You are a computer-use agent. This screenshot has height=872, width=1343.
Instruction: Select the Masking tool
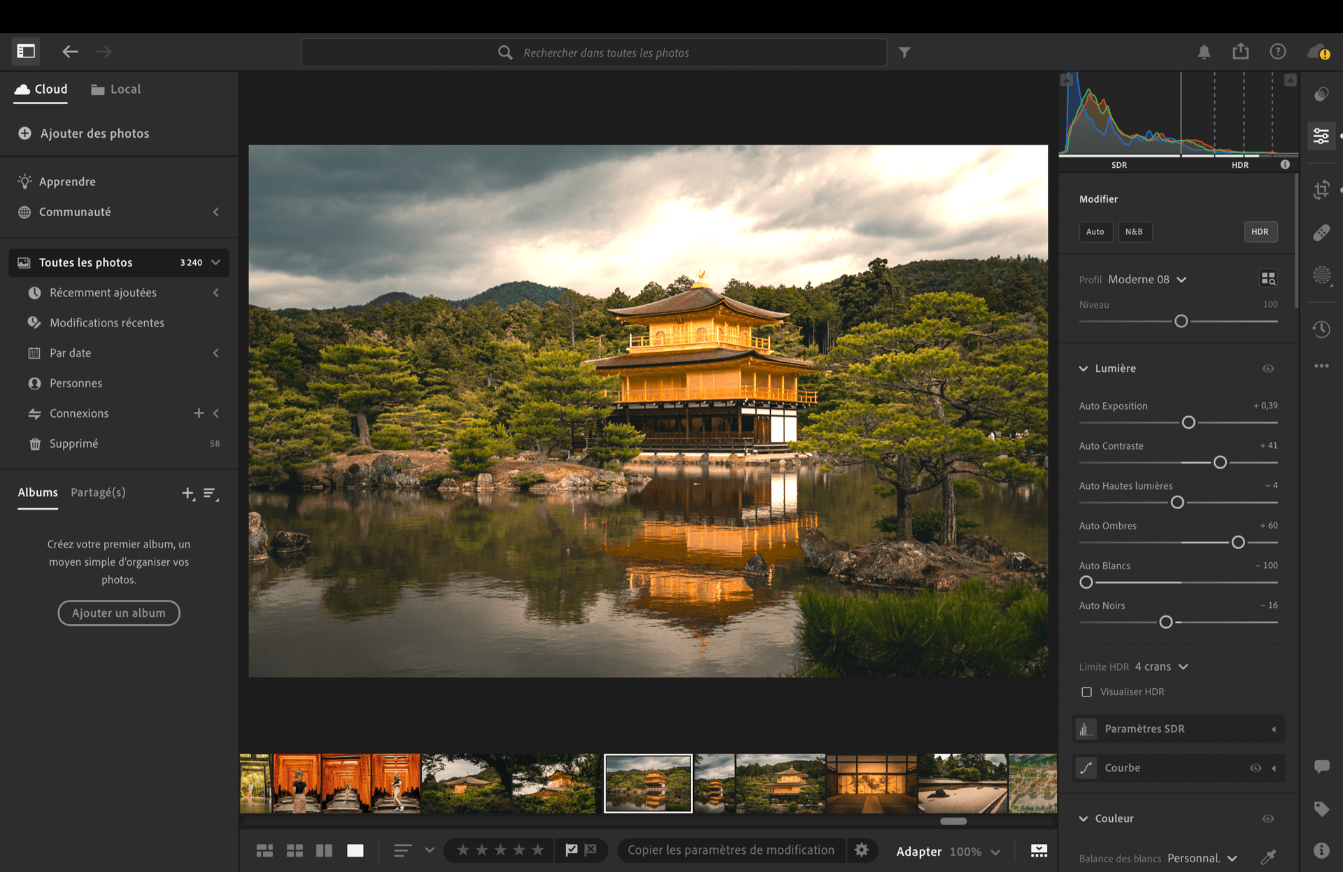(x=1321, y=276)
